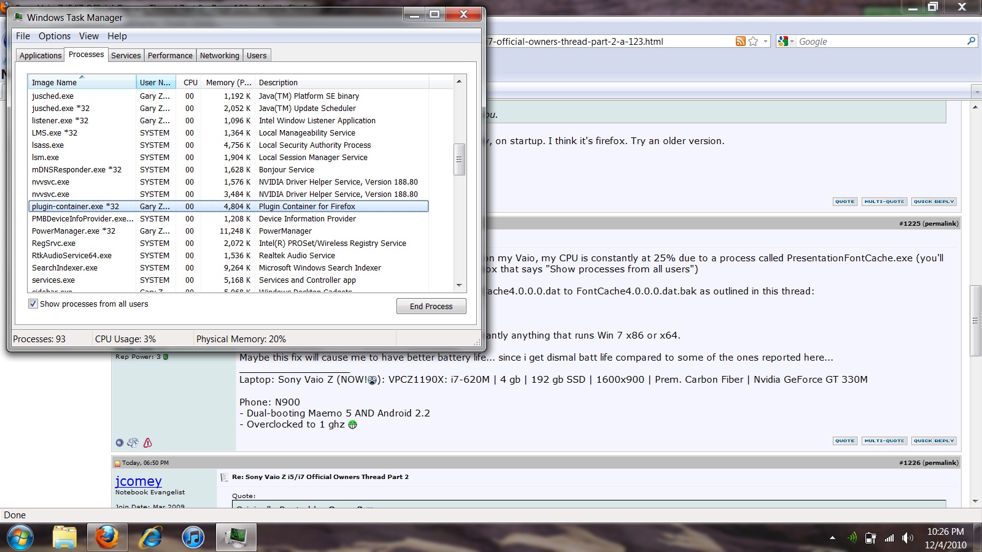Open the jcomey user profile link

pyautogui.click(x=138, y=481)
